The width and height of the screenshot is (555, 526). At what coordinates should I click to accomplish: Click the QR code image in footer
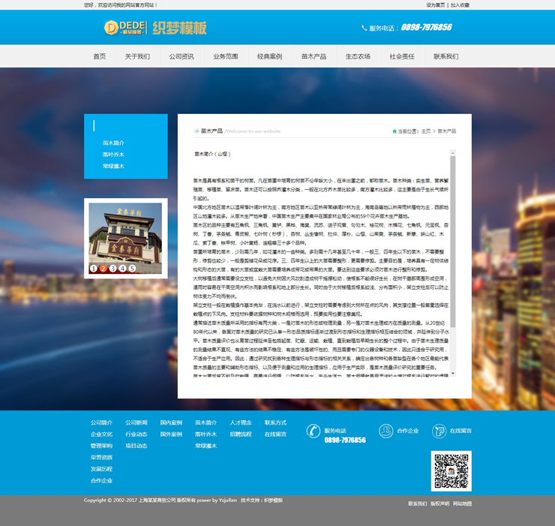pyautogui.click(x=451, y=470)
